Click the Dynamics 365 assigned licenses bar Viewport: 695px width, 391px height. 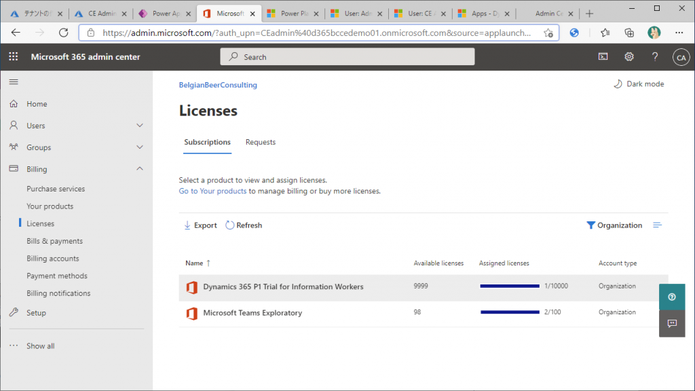[x=510, y=286]
